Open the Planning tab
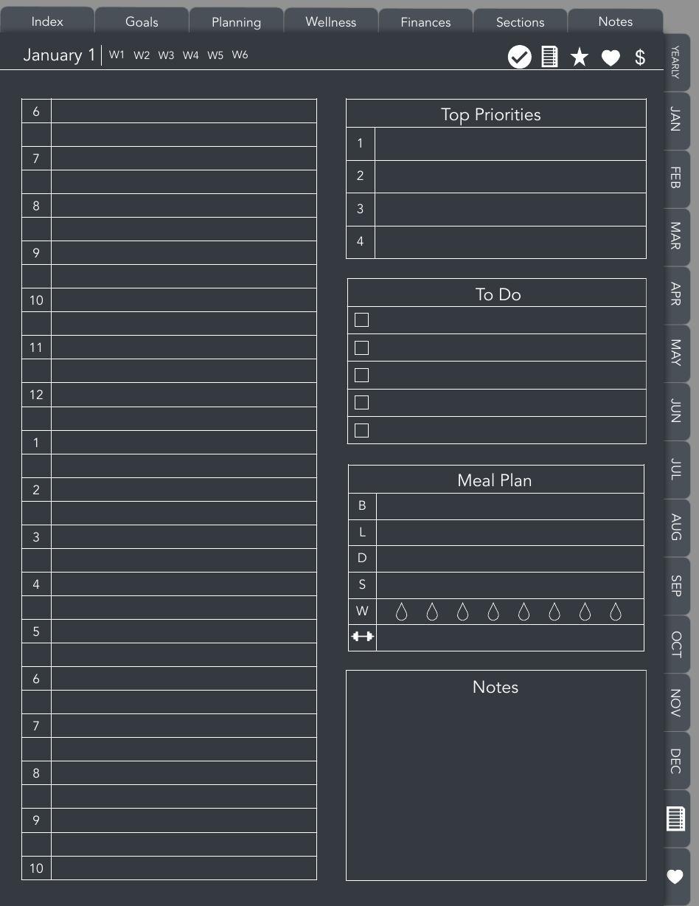 [236, 21]
